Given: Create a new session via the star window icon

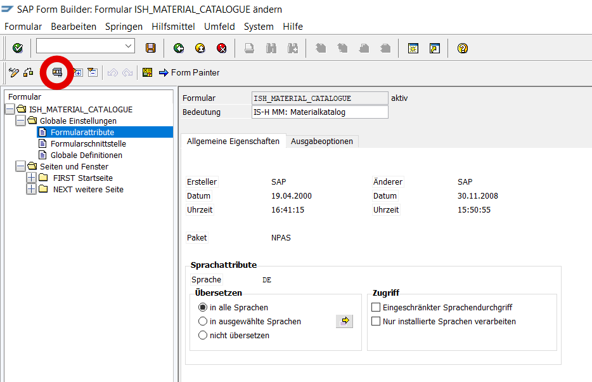Looking at the screenshot, I should click(x=413, y=48).
